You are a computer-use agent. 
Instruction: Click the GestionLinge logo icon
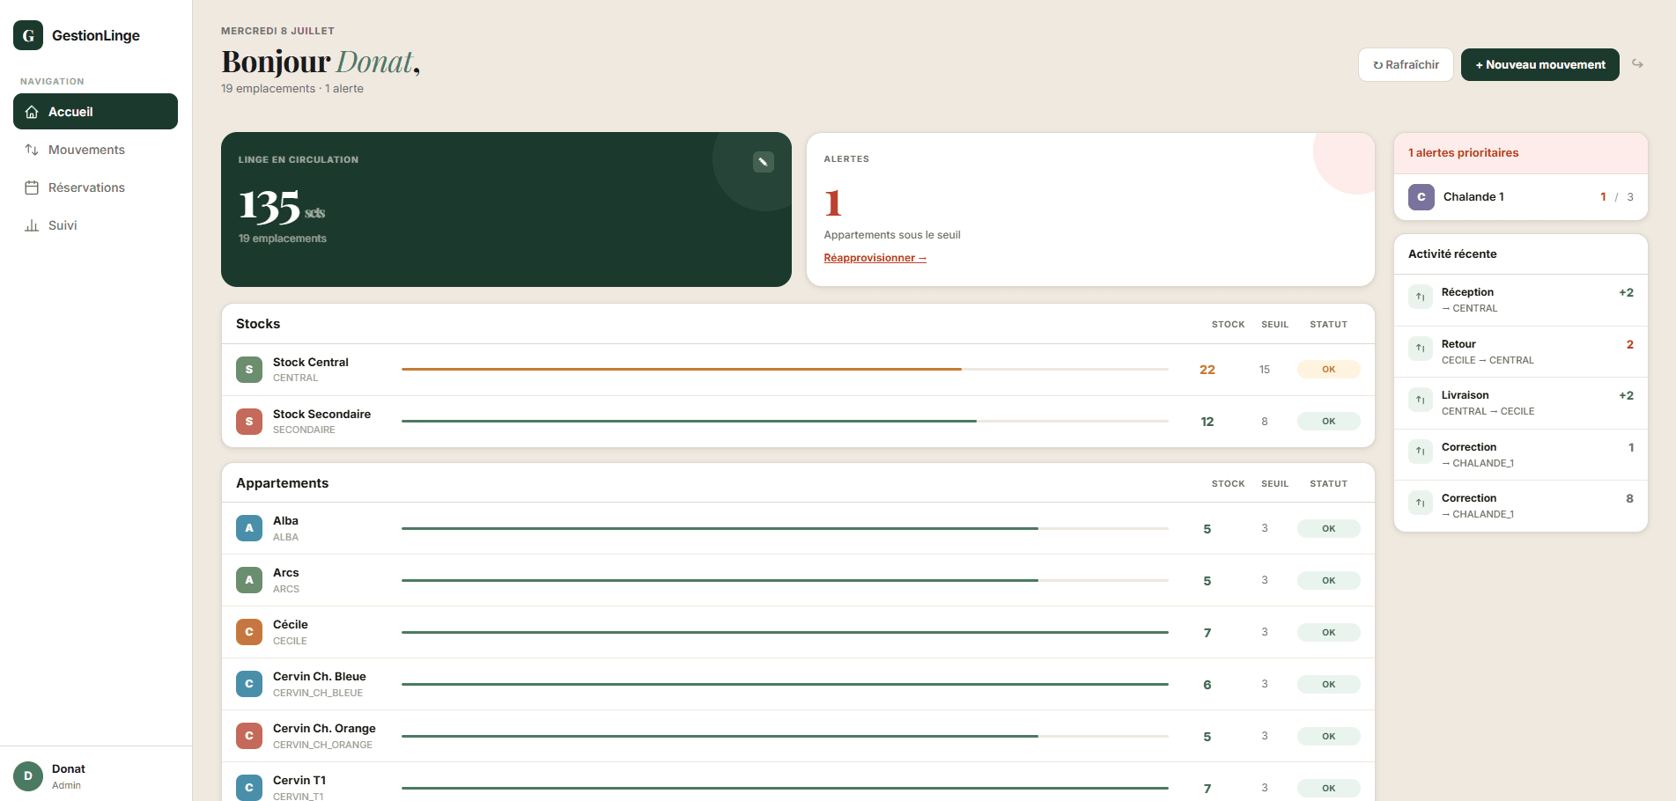pyautogui.click(x=28, y=35)
